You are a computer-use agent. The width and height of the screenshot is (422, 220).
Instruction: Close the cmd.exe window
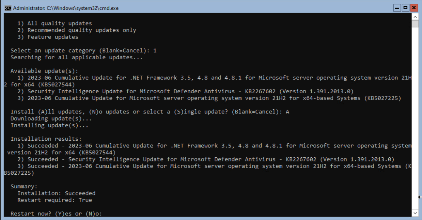click(414, 8)
